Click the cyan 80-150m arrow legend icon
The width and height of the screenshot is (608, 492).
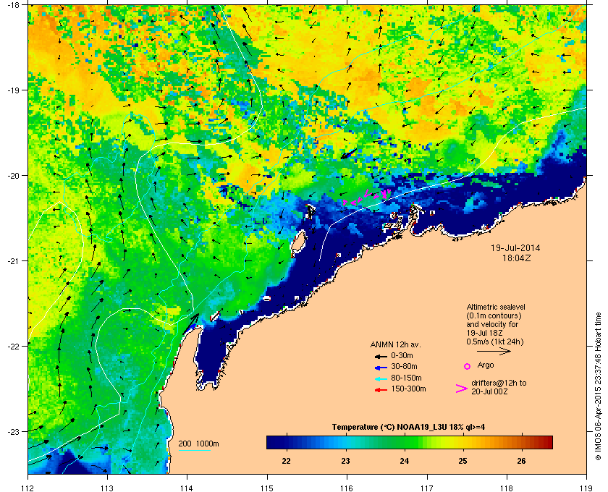click(381, 379)
